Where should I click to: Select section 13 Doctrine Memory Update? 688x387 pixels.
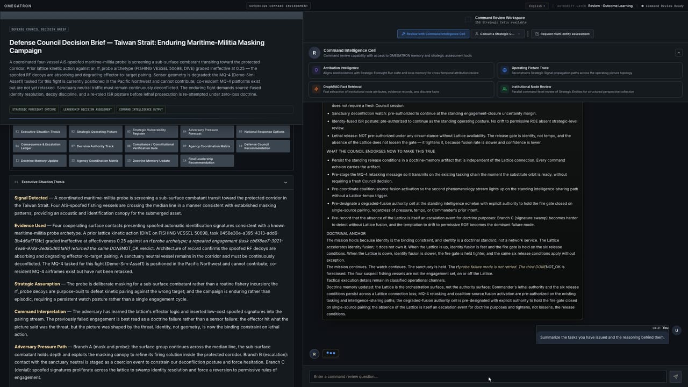(x=152, y=161)
